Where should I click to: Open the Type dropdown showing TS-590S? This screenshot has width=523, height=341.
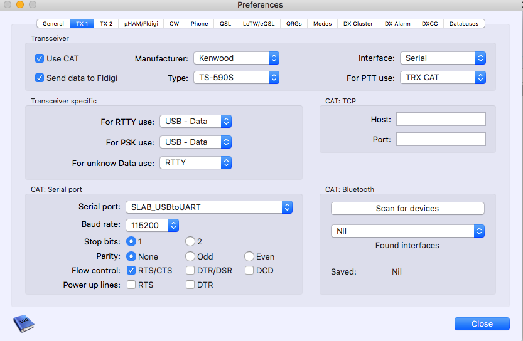click(236, 78)
